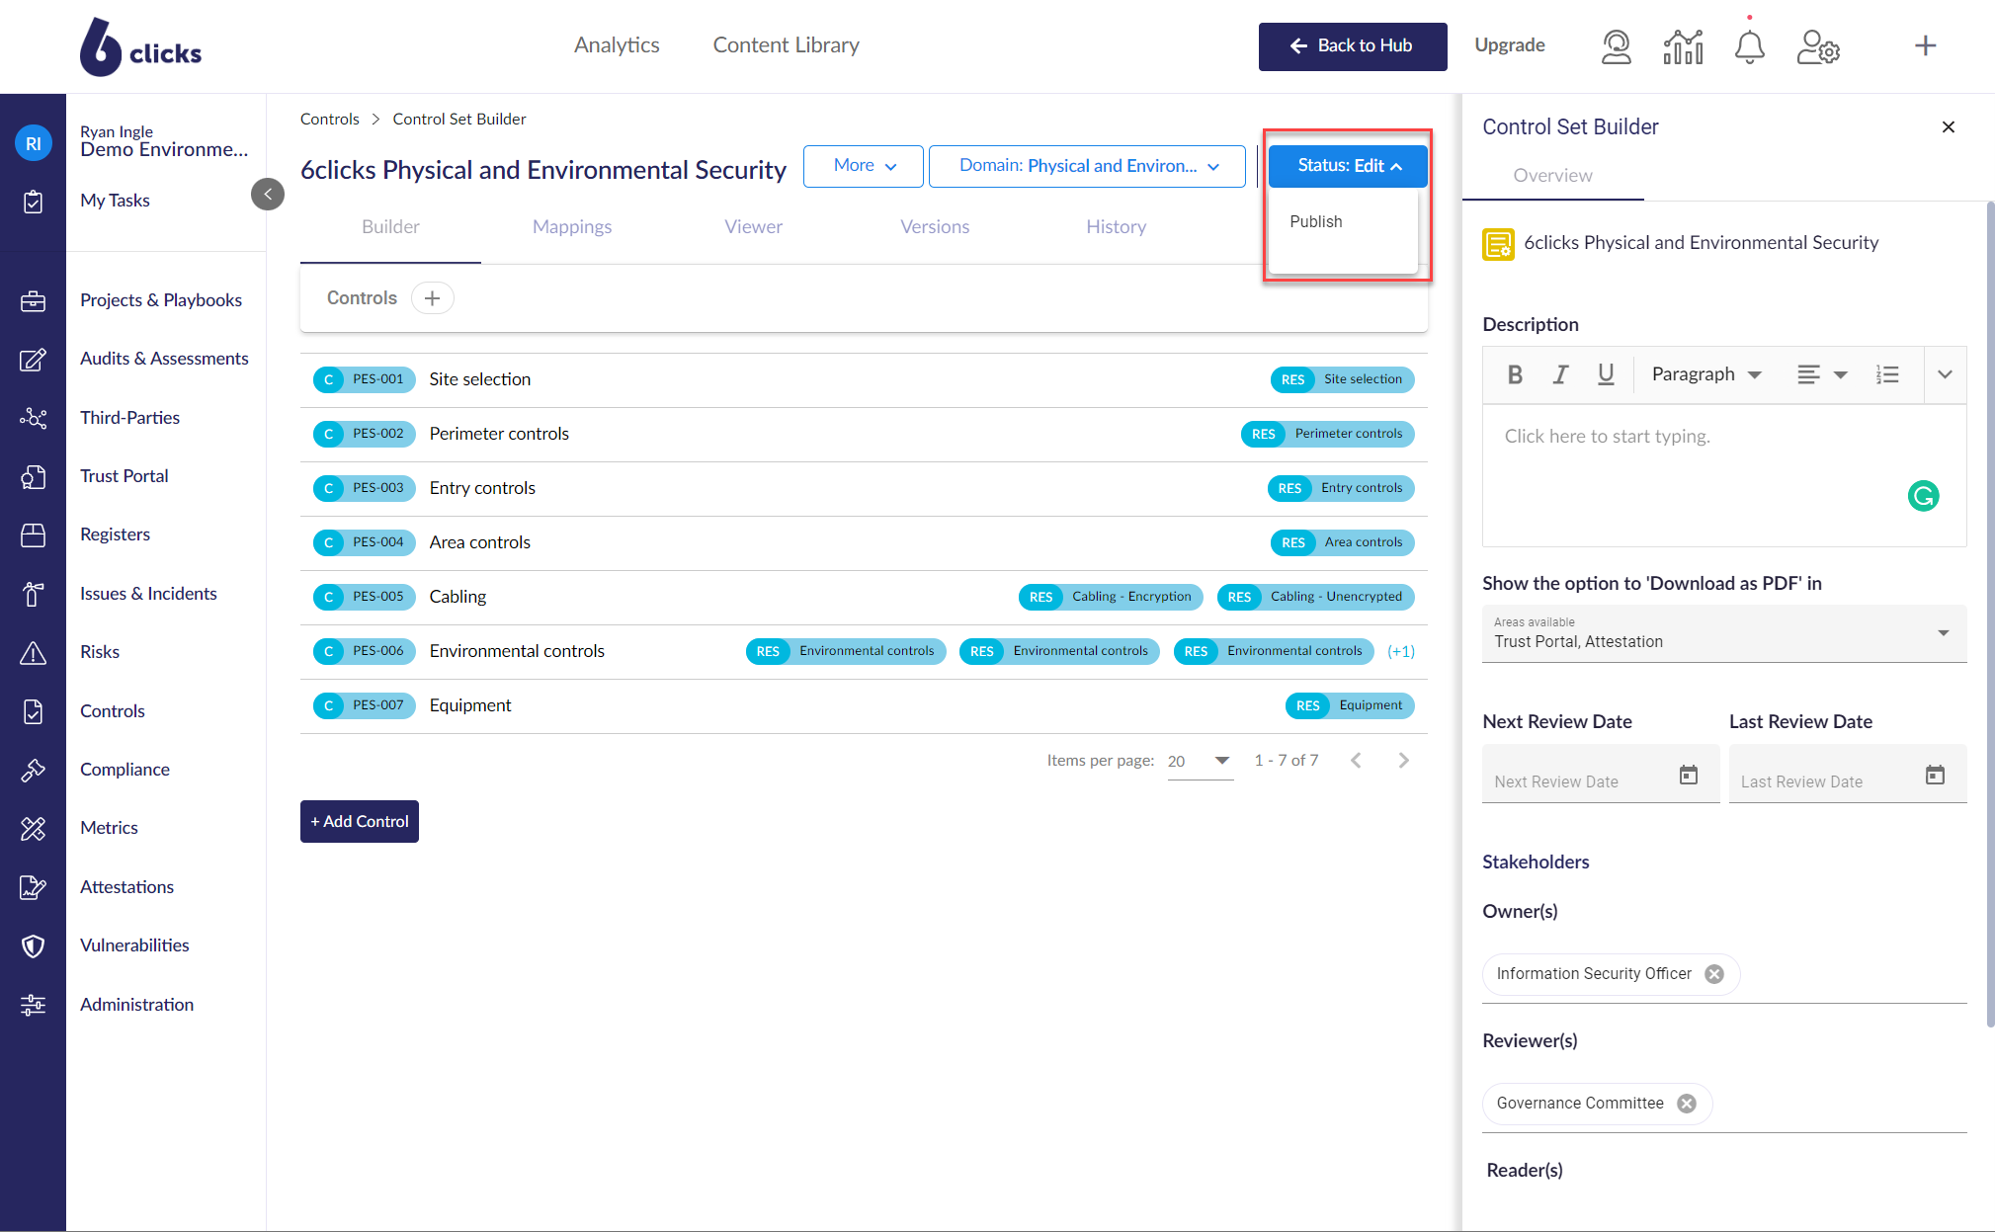Click the Registers sidebar icon
Viewport: 1995px width, 1232px height.
coord(33,535)
